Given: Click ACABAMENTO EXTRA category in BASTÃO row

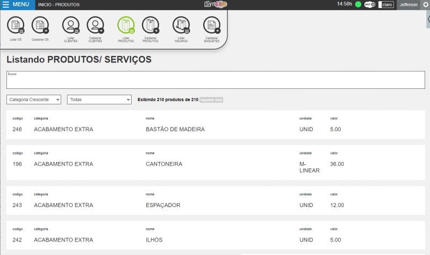Looking at the screenshot, I should 63,129.
